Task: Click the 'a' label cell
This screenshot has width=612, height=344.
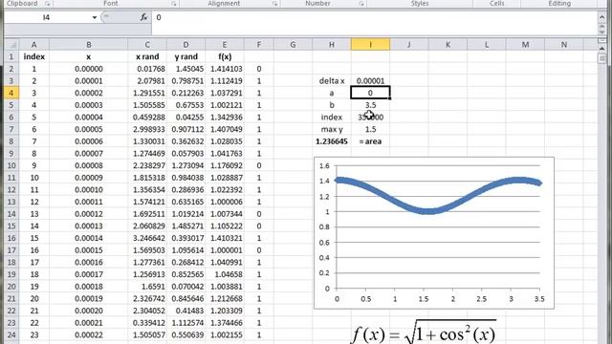Action: (332, 93)
